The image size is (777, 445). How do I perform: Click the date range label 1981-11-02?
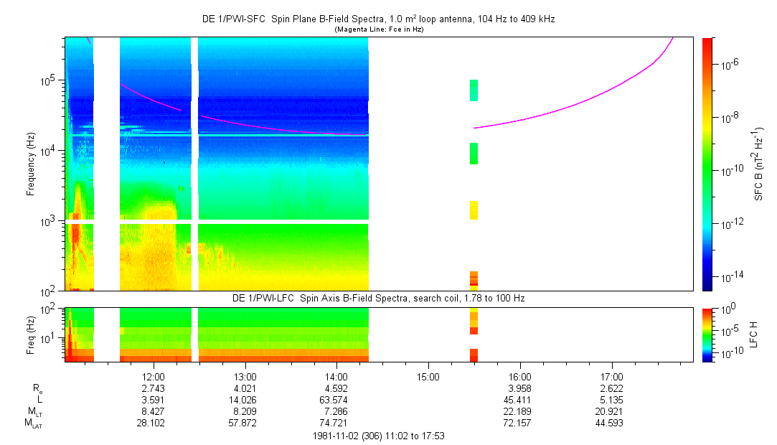click(380, 436)
